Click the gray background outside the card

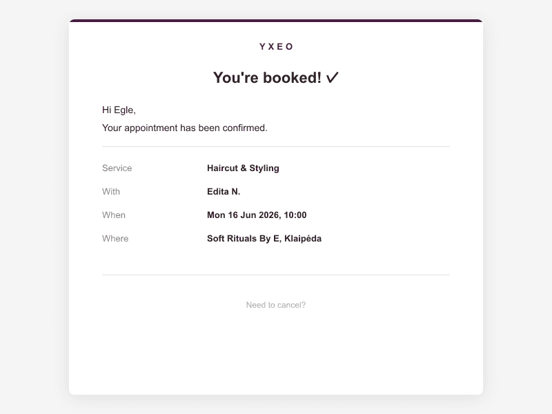[x=32, y=211]
